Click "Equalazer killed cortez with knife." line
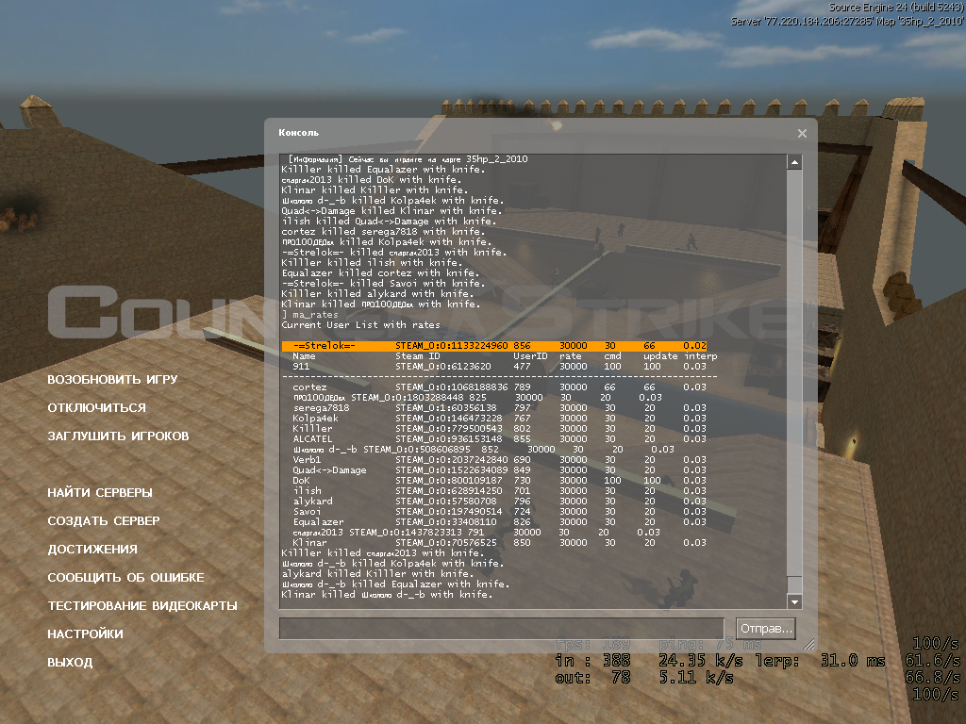The image size is (966, 724). pyautogui.click(x=380, y=273)
